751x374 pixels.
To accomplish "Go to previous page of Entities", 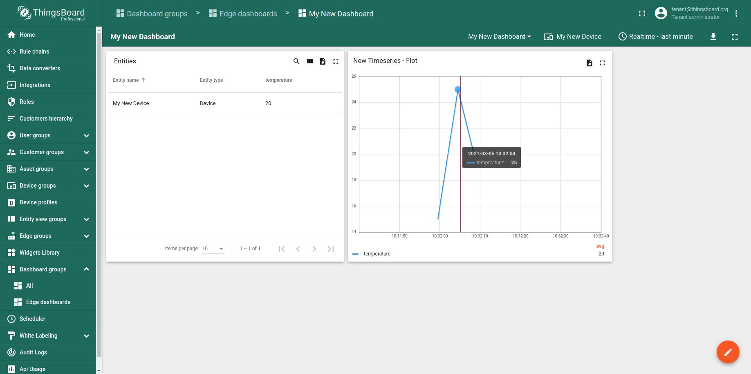I will [x=298, y=249].
